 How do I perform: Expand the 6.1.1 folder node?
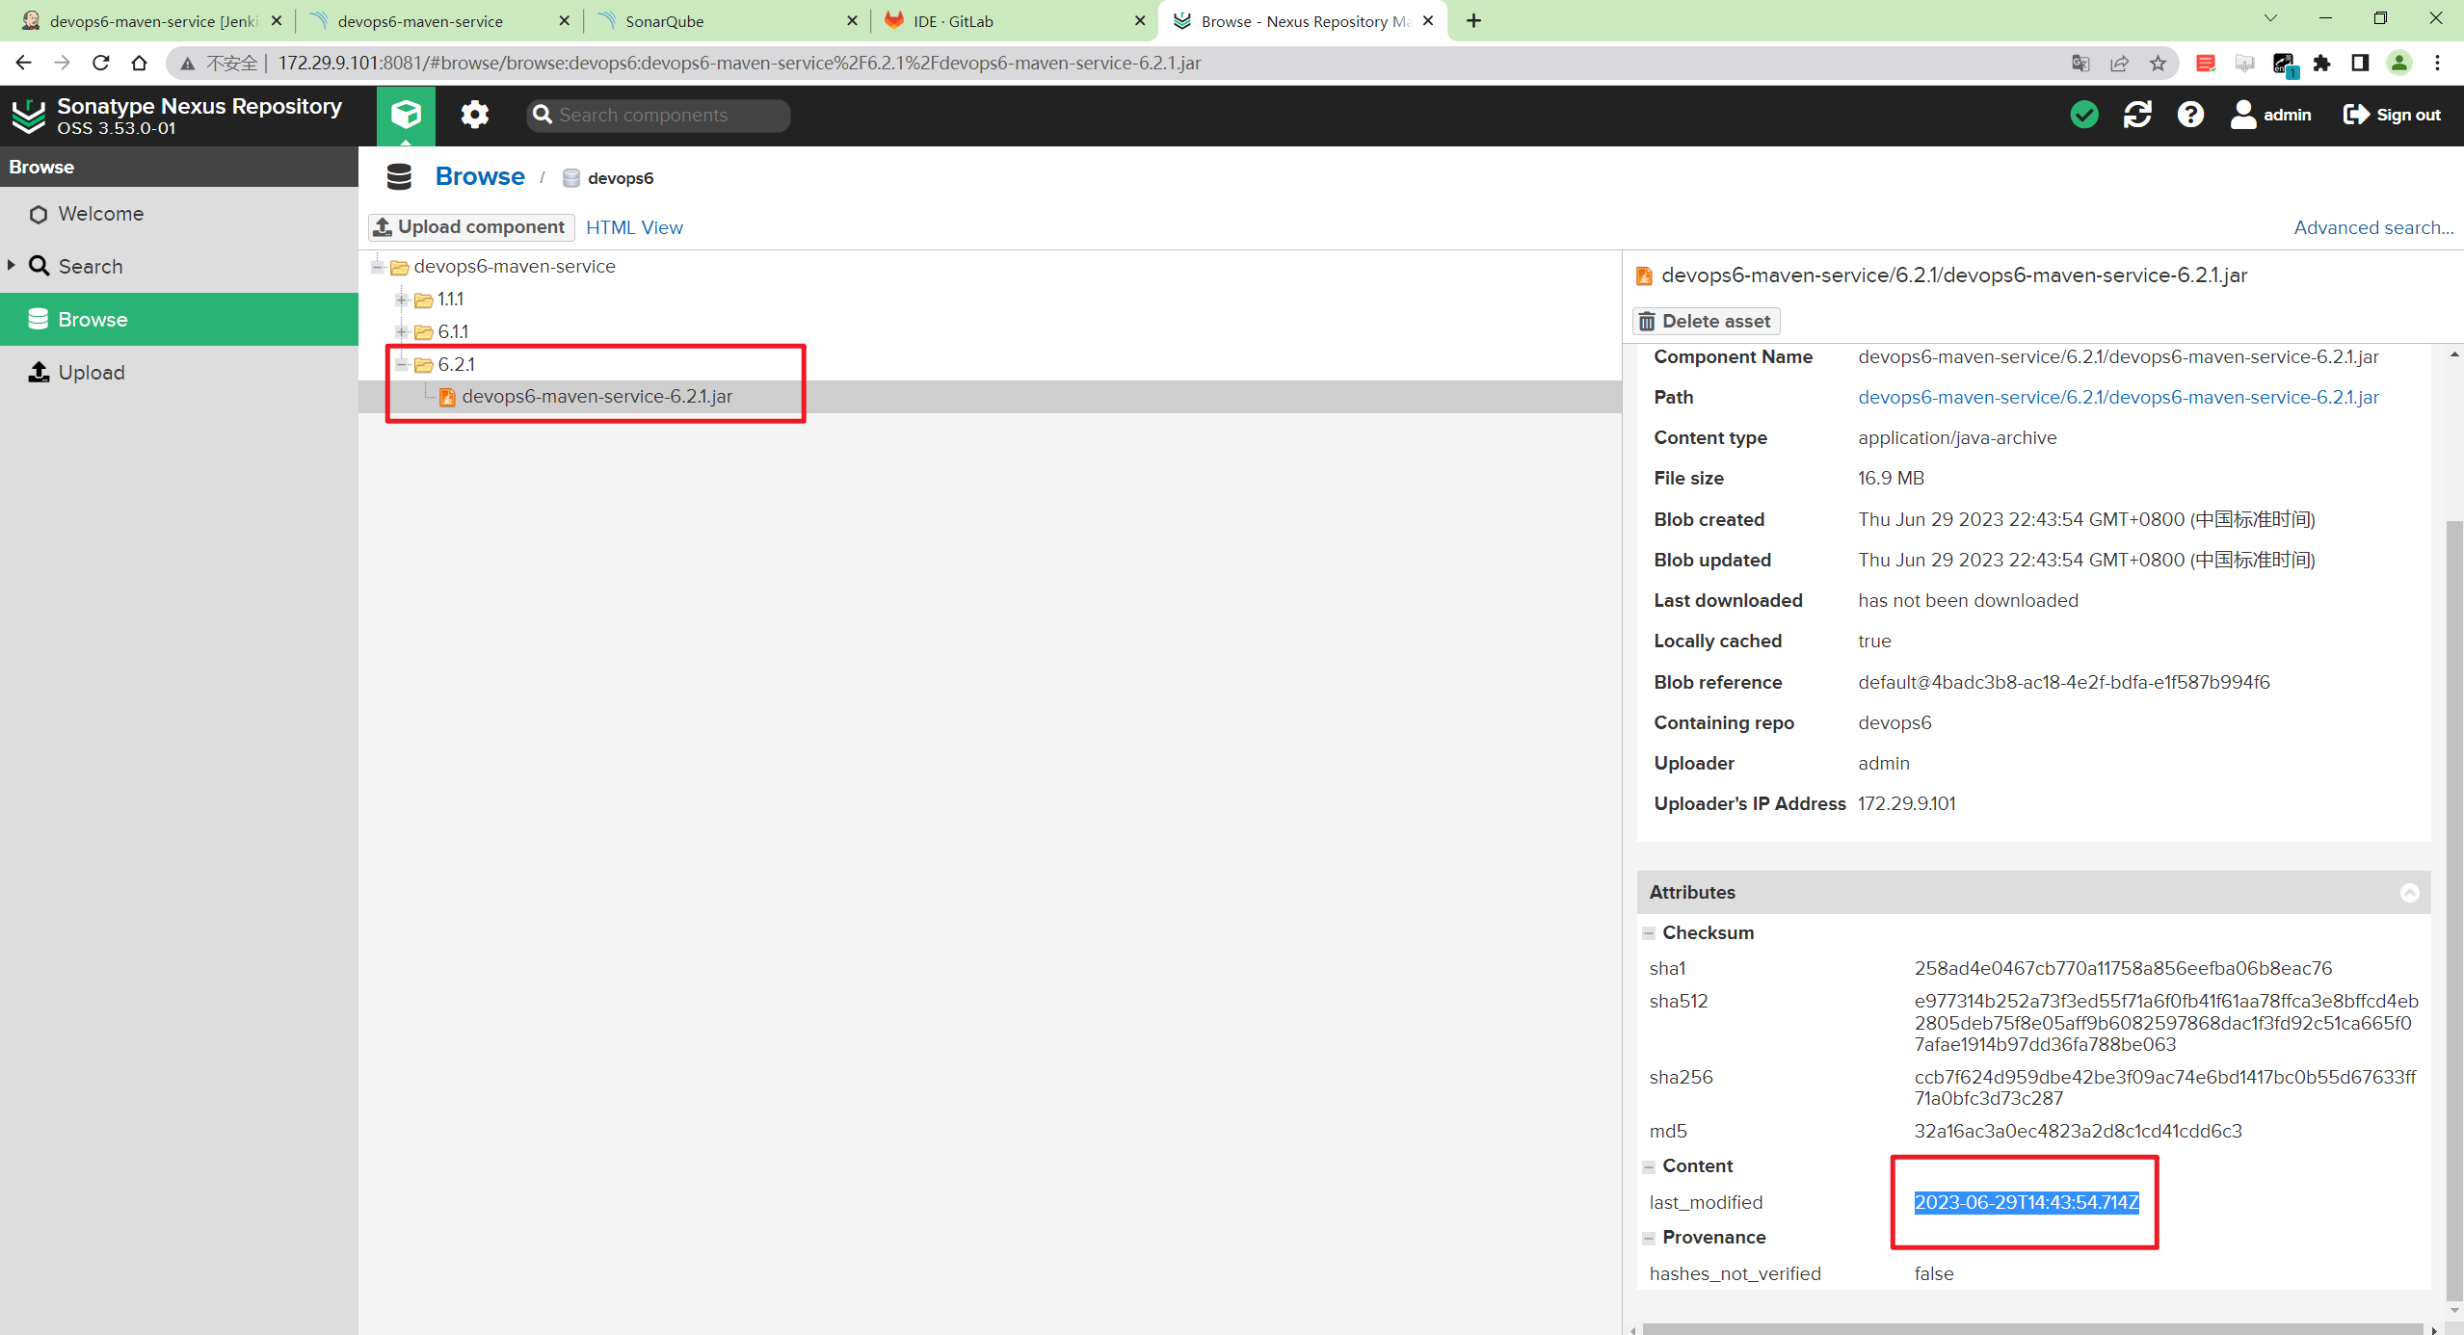pyautogui.click(x=402, y=331)
